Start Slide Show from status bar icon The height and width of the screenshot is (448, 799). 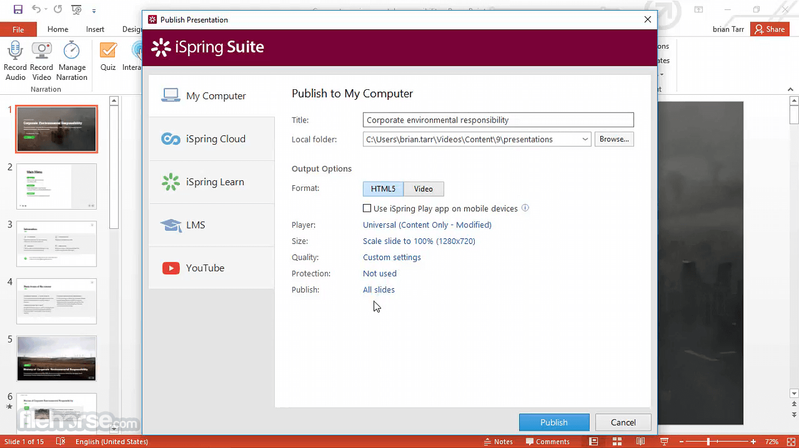664,442
